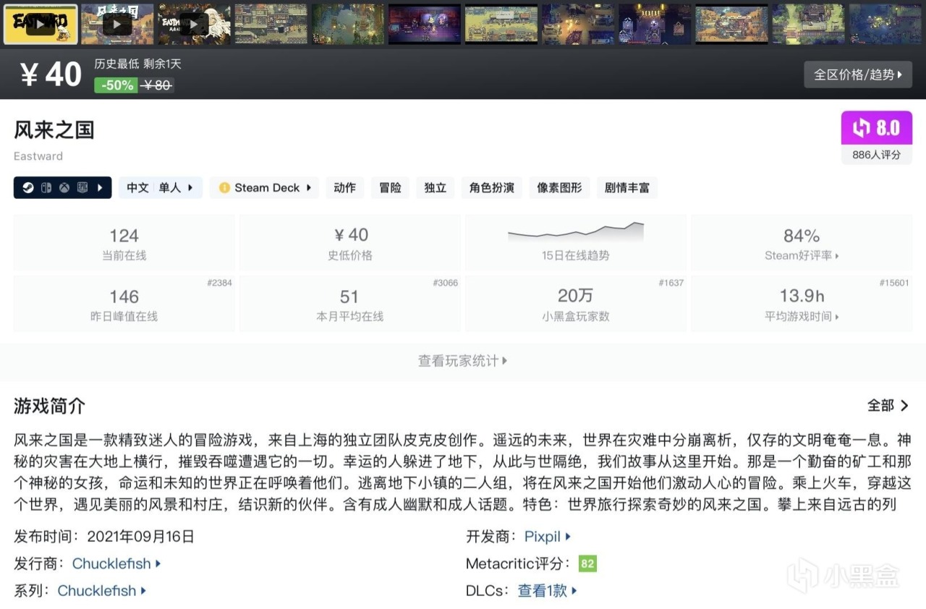Click the #3066 rank label
Image resolution: width=926 pixels, height=609 pixels.
pos(445,283)
